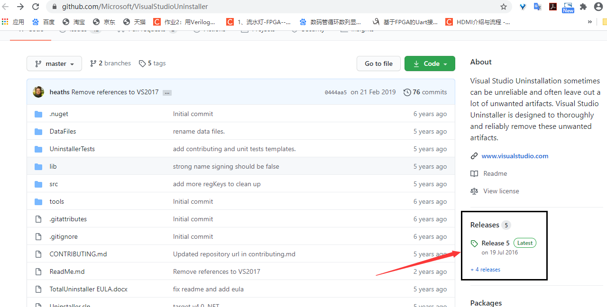Open the 'strong name signing should be false' commit
This screenshot has height=307, width=607.
point(226,166)
